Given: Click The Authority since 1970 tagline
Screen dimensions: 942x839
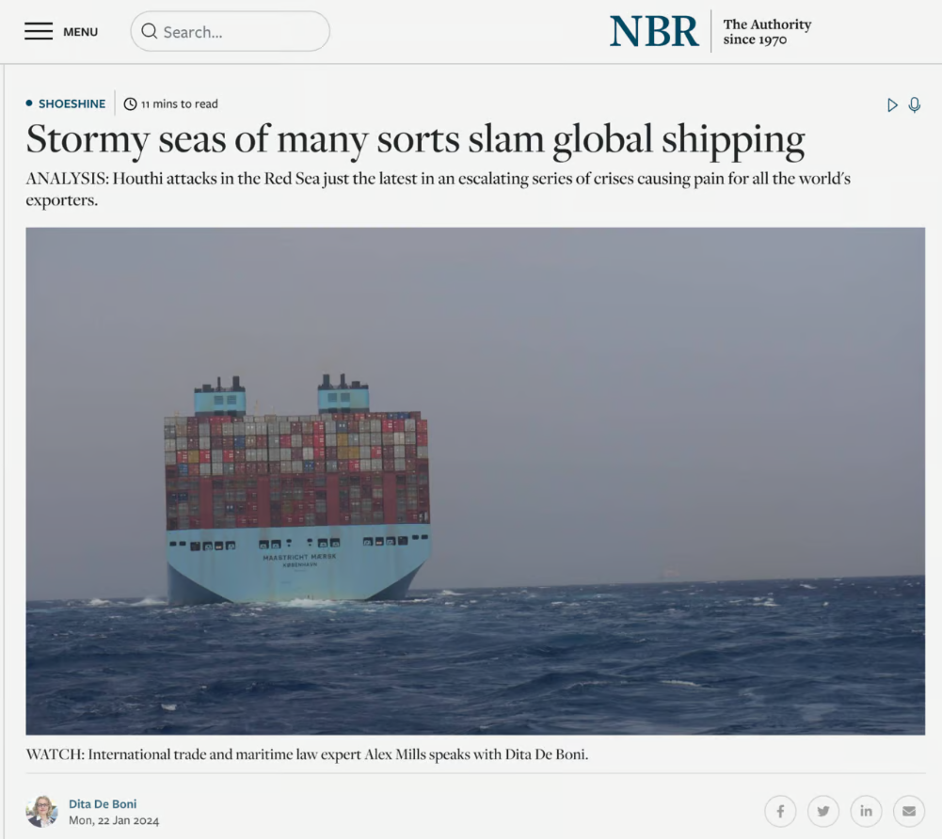Looking at the screenshot, I should 767,32.
